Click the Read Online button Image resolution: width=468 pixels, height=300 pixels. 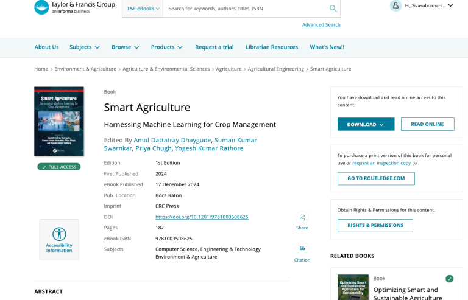click(x=427, y=124)
